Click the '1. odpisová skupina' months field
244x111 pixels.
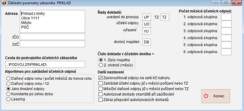[x=226, y=17]
